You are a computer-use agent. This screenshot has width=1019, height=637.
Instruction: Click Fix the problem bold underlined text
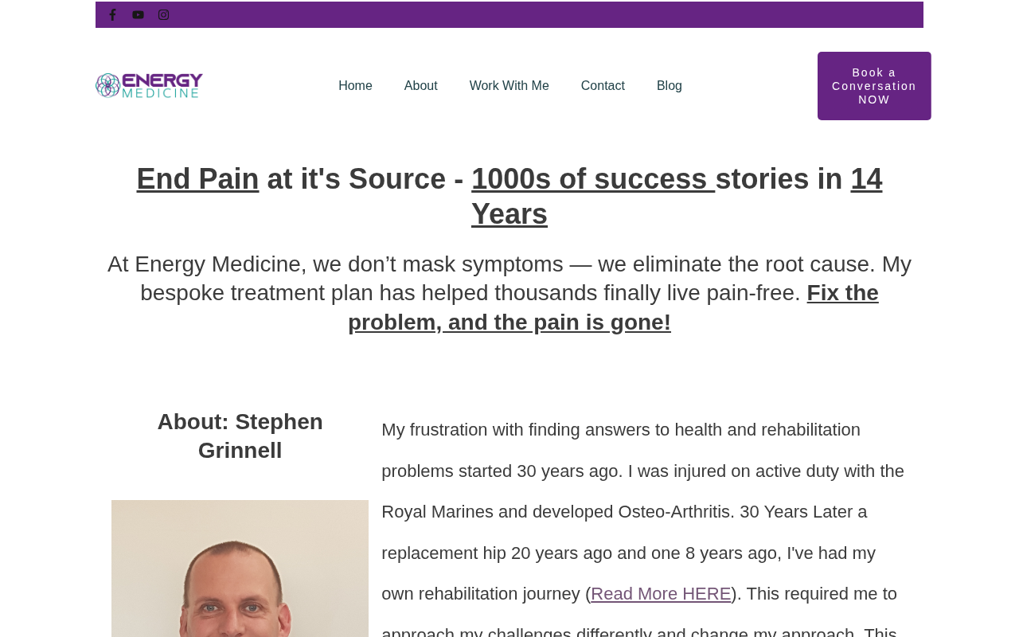pyautogui.click(x=613, y=307)
